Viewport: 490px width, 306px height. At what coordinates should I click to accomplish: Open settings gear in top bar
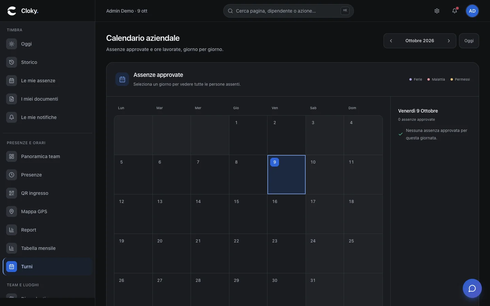[437, 11]
